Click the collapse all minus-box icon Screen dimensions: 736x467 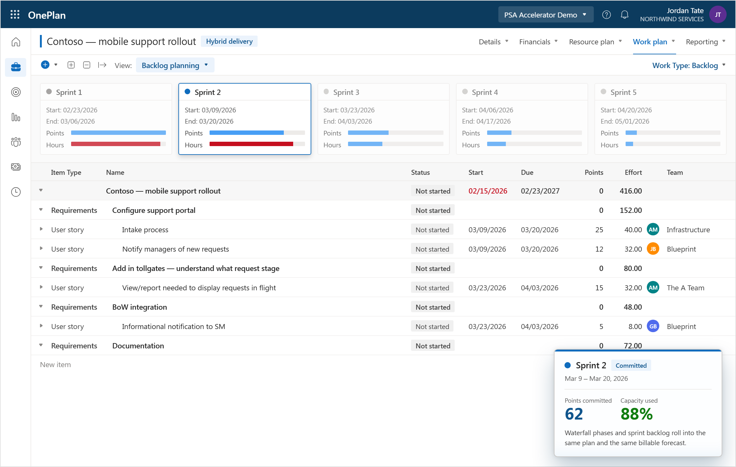pyautogui.click(x=87, y=65)
